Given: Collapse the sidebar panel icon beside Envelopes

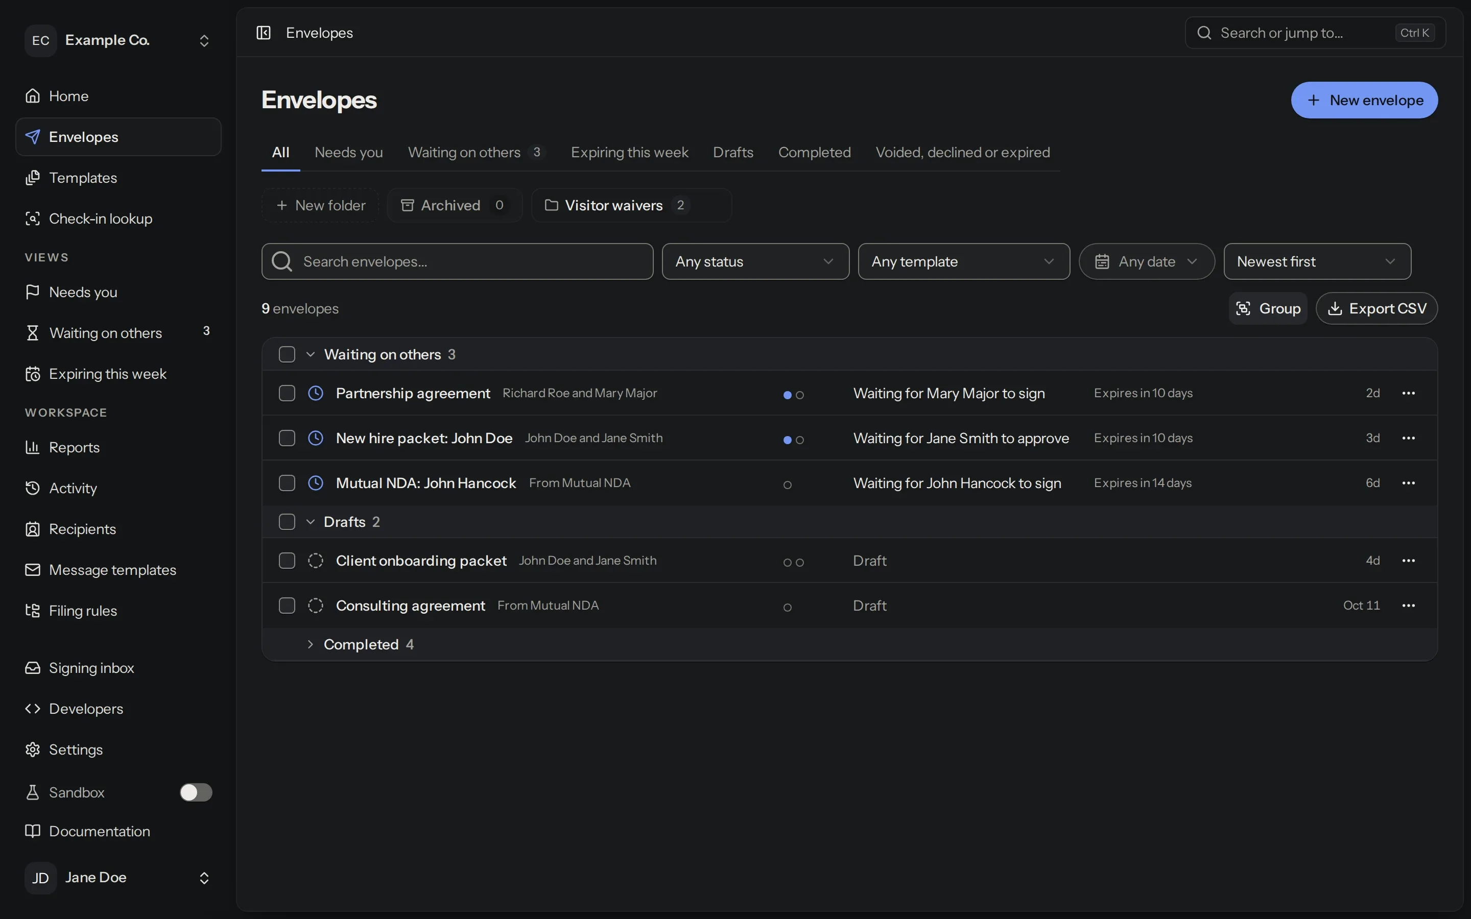Looking at the screenshot, I should (x=263, y=33).
